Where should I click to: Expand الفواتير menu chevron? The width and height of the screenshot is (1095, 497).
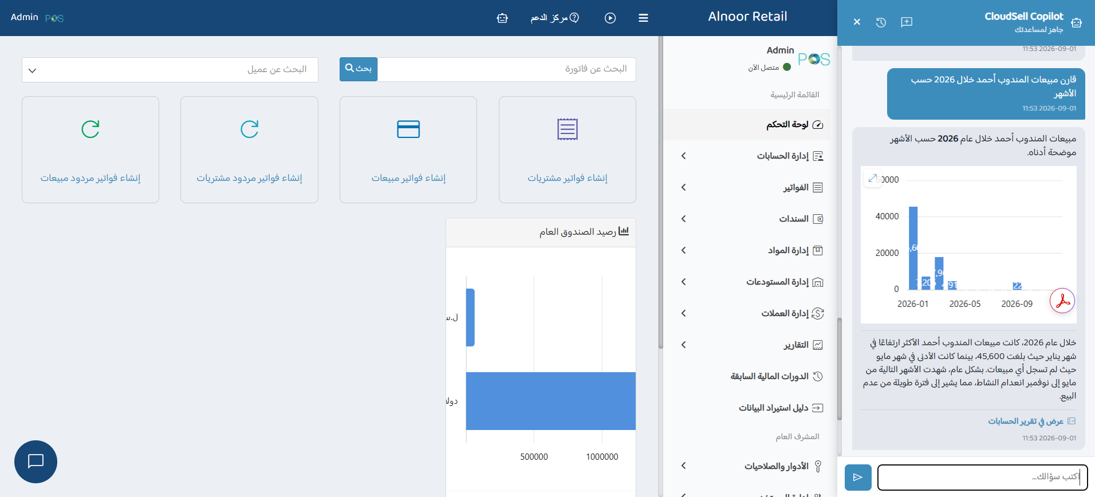(x=683, y=187)
